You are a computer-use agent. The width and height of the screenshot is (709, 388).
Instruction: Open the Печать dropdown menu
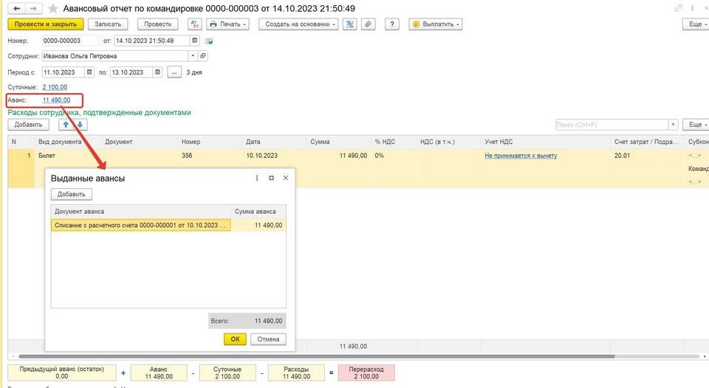pos(227,24)
